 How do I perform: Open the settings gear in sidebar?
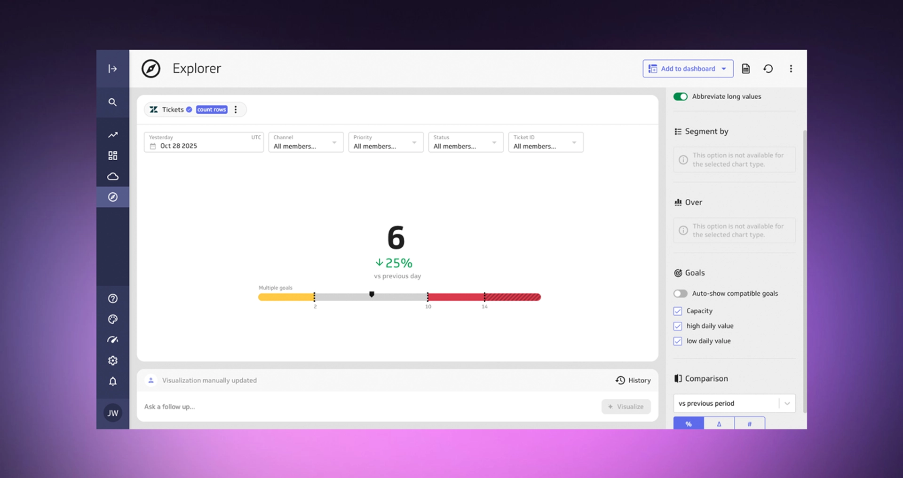(x=112, y=360)
